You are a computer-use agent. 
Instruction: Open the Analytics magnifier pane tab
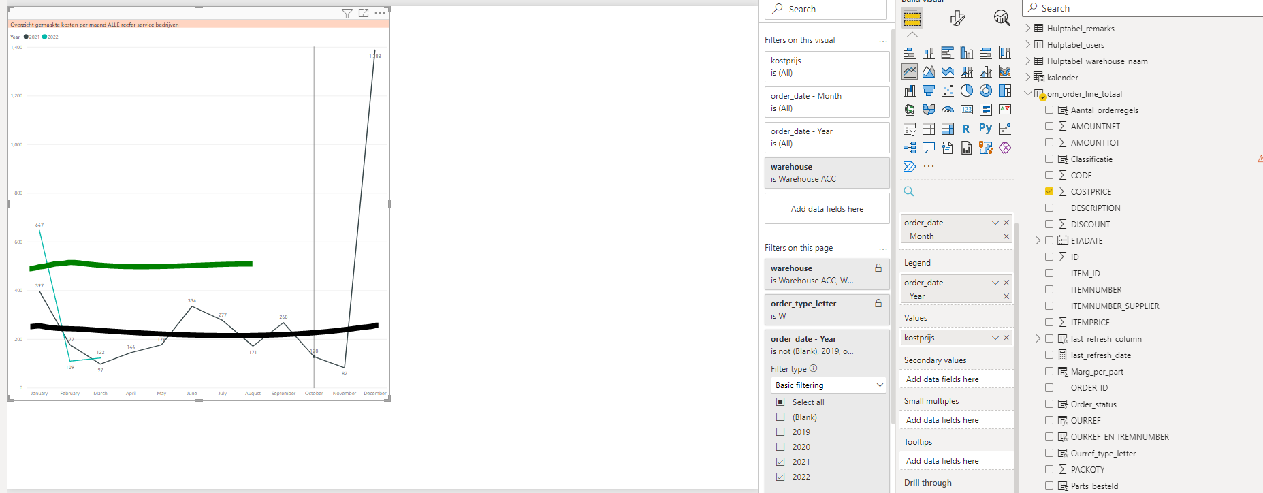coord(1002,18)
